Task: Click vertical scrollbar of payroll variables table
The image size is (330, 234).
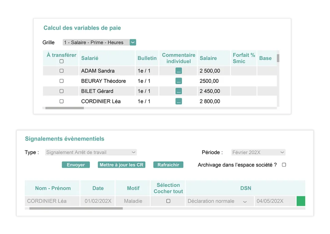Action: [x=278, y=58]
